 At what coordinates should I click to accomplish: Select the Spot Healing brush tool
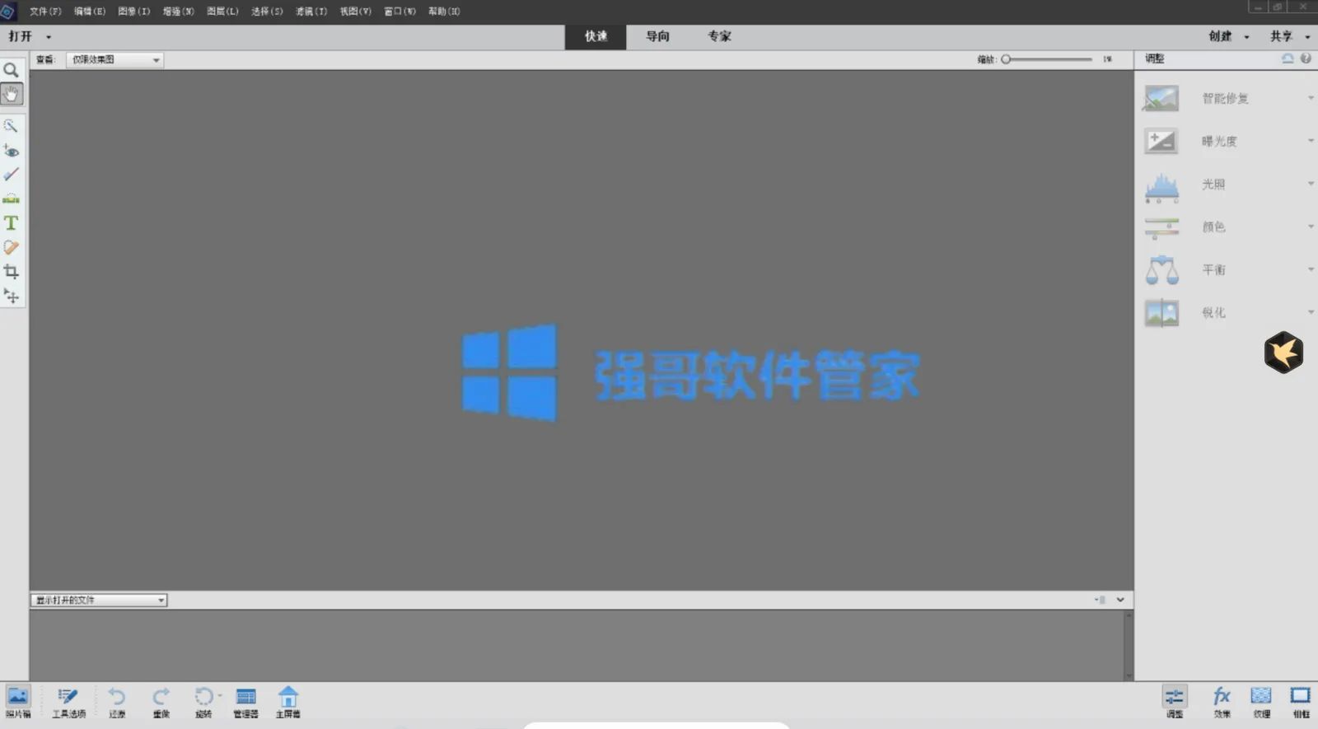tap(11, 247)
